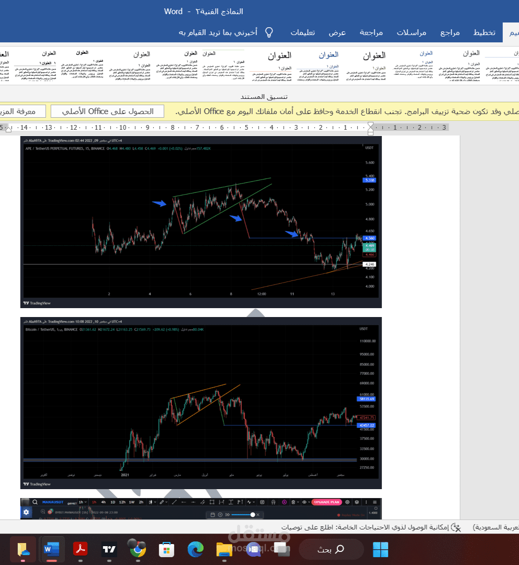Select the MANAUSDT chart picture in the document
Viewport: 519px width, 565px height.
coord(201,508)
